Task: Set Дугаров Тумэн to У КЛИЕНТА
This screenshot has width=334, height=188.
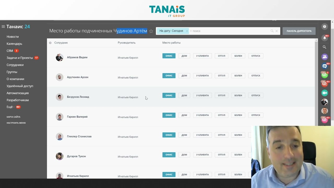Action: [202, 155]
